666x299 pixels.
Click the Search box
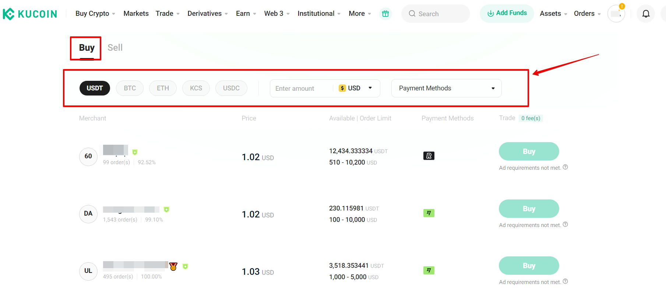pos(436,14)
